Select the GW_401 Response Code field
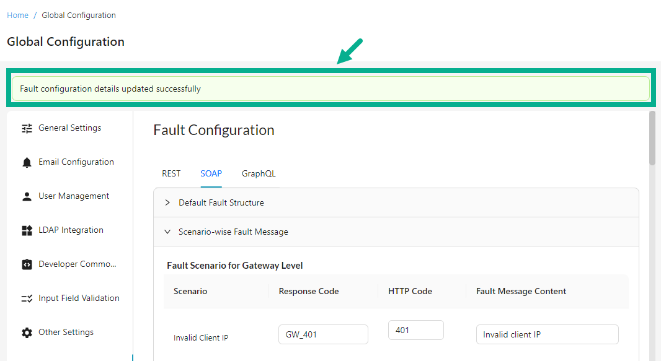The height and width of the screenshot is (361, 661). tap(323, 334)
